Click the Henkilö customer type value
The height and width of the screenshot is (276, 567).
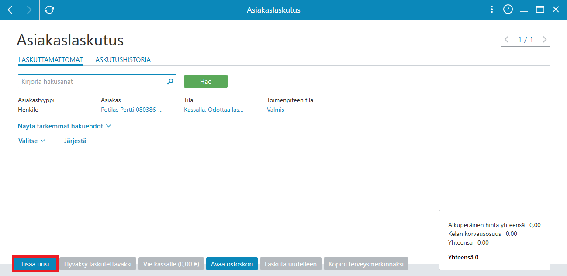pos(28,110)
